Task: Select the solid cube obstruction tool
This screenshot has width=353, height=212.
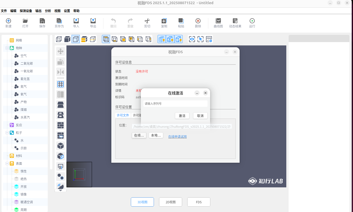Action: [61, 146]
